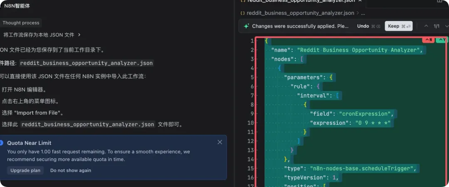Click the "type" key on line 15
449x187 pixels.
[294, 168]
